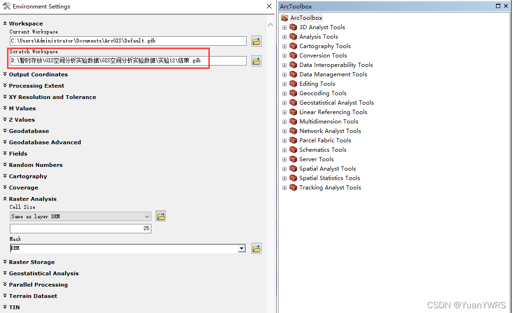
Task: Click the Environment Settings title icon
Action: pos(7,6)
